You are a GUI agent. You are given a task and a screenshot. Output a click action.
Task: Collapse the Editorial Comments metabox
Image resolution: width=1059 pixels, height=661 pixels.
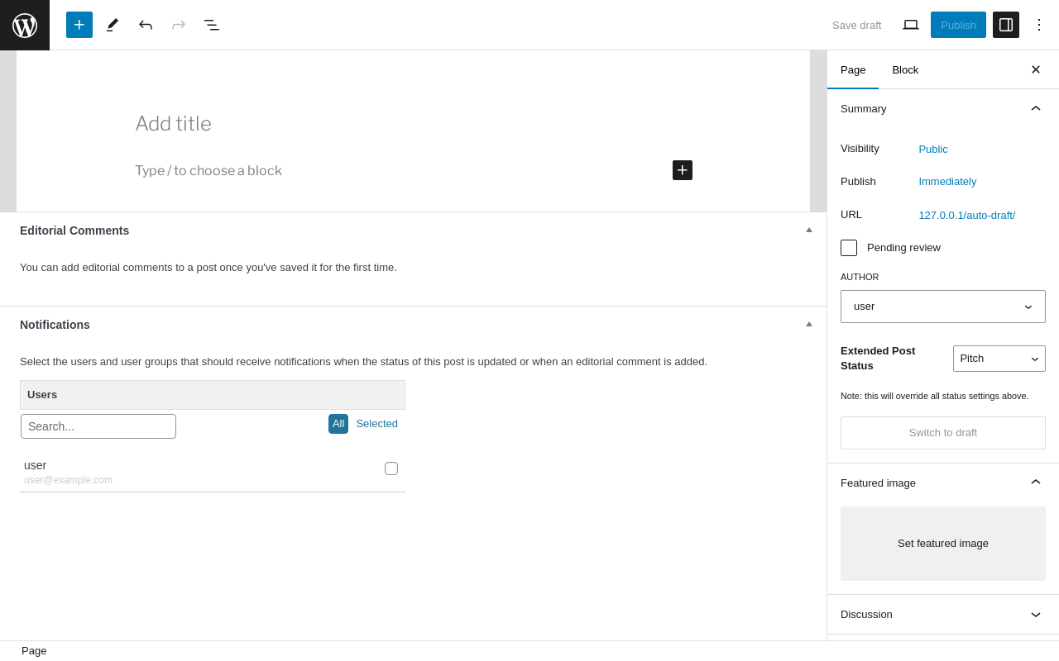tap(809, 231)
